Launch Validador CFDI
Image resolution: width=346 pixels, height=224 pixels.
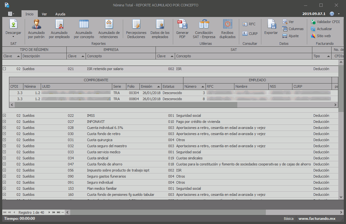pos(325,22)
